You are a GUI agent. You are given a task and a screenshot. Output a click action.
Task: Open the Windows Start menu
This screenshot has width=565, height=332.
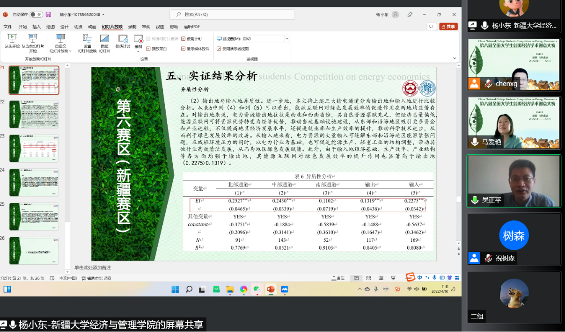click(175, 289)
